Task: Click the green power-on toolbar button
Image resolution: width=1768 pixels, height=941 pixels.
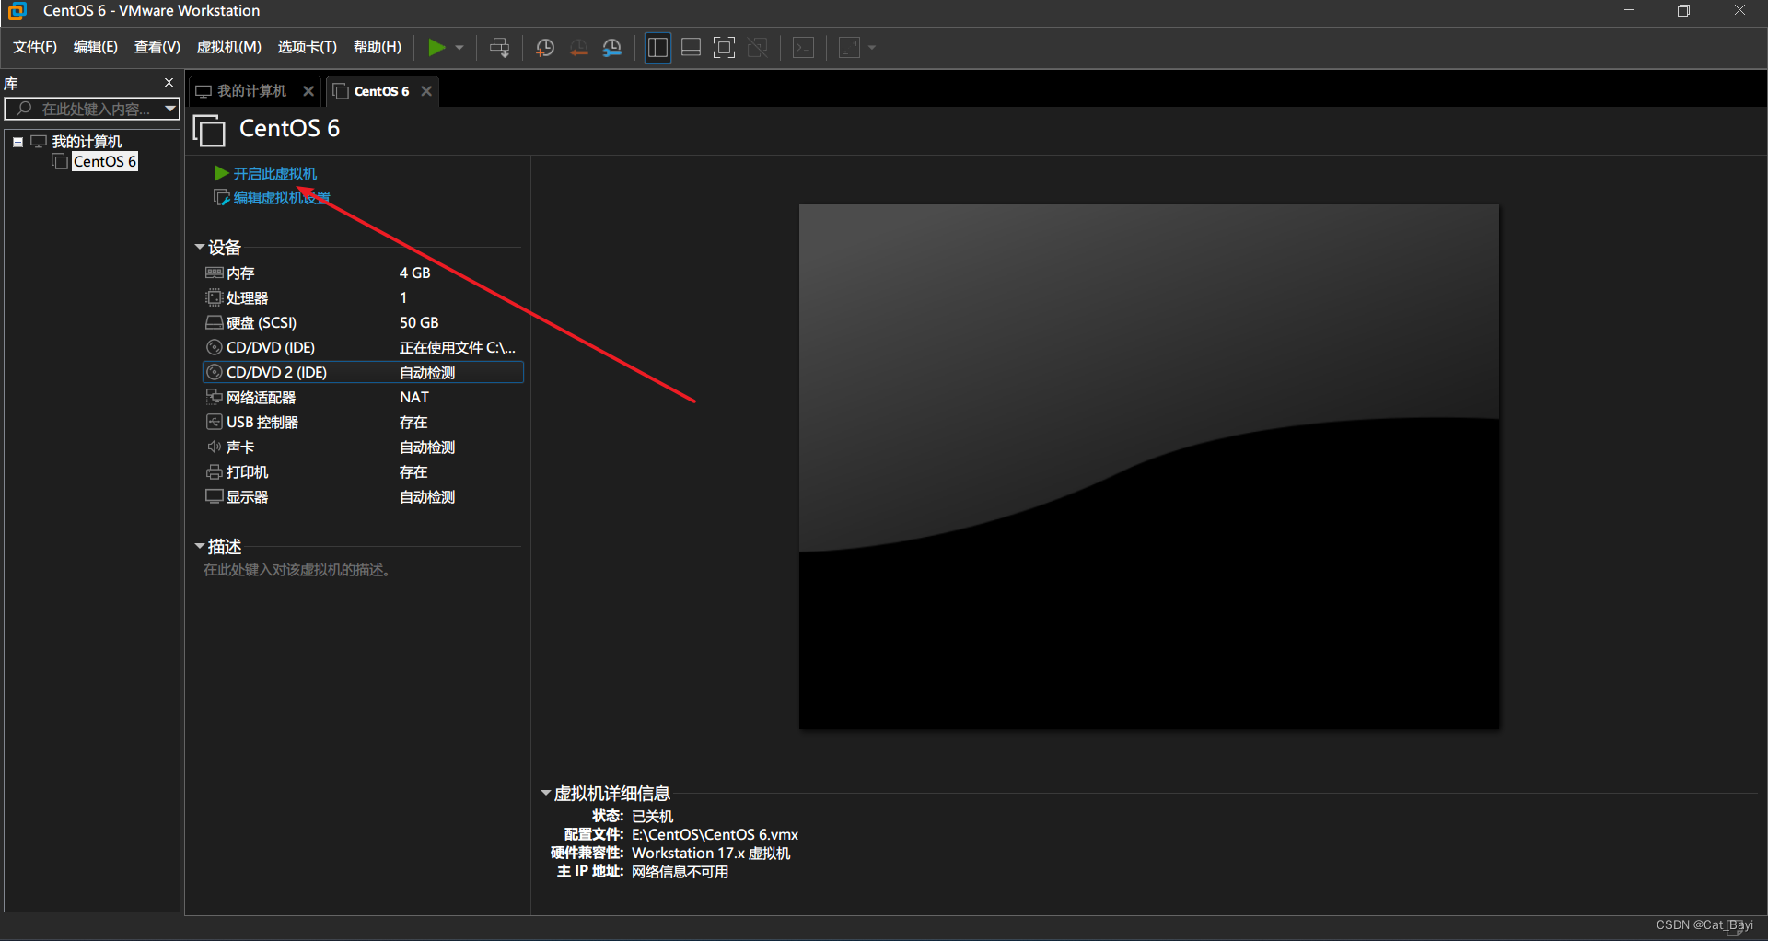Action: (436, 47)
